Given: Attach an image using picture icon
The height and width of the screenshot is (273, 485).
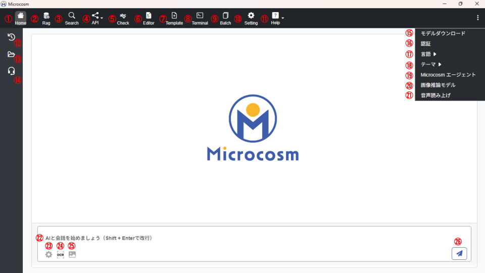Looking at the screenshot, I should 72,255.
